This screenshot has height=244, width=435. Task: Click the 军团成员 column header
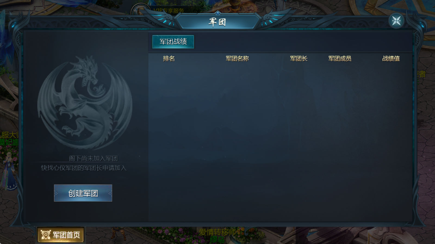click(x=340, y=58)
